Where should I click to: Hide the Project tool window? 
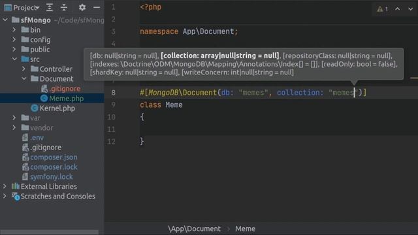(x=97, y=7)
